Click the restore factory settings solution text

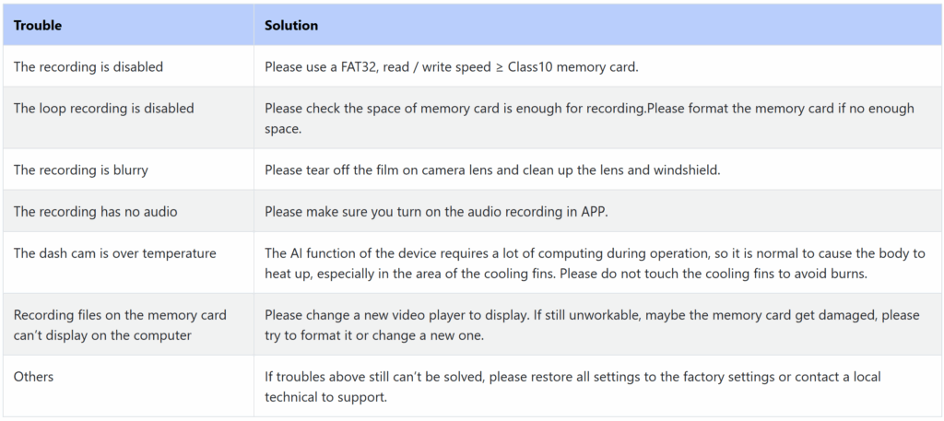pos(572,387)
